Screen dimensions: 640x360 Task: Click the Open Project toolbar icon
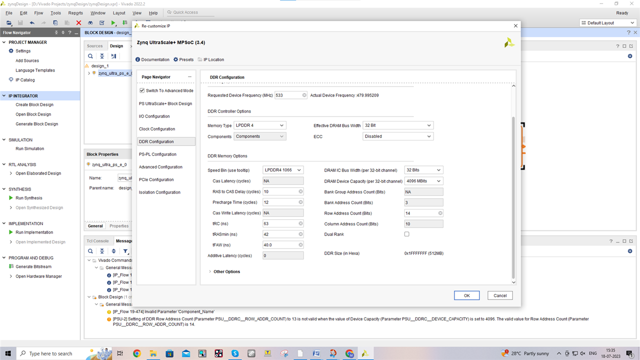9,23
